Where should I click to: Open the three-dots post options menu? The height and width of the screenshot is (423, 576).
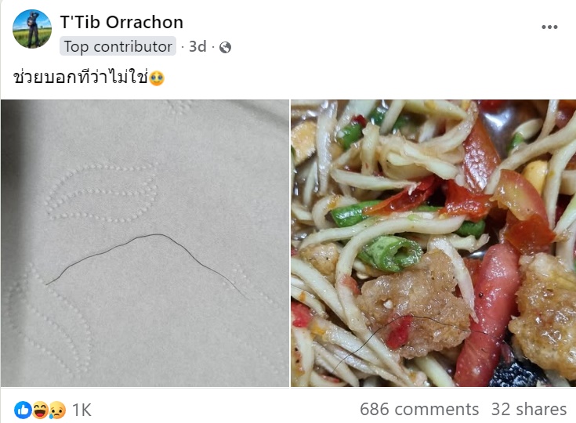tap(549, 27)
